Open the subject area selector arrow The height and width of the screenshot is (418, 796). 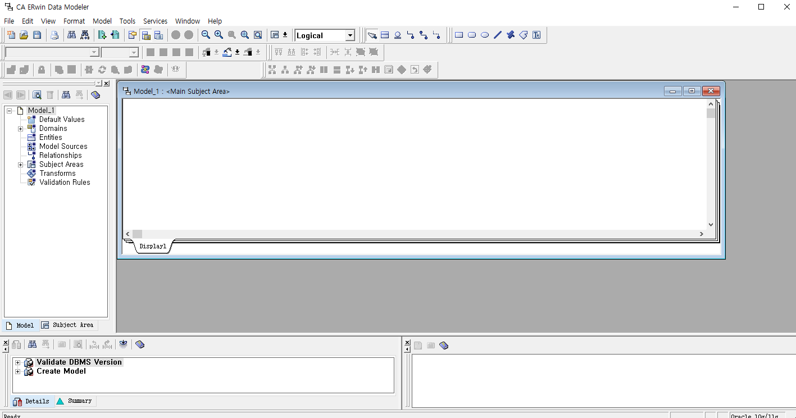point(285,35)
